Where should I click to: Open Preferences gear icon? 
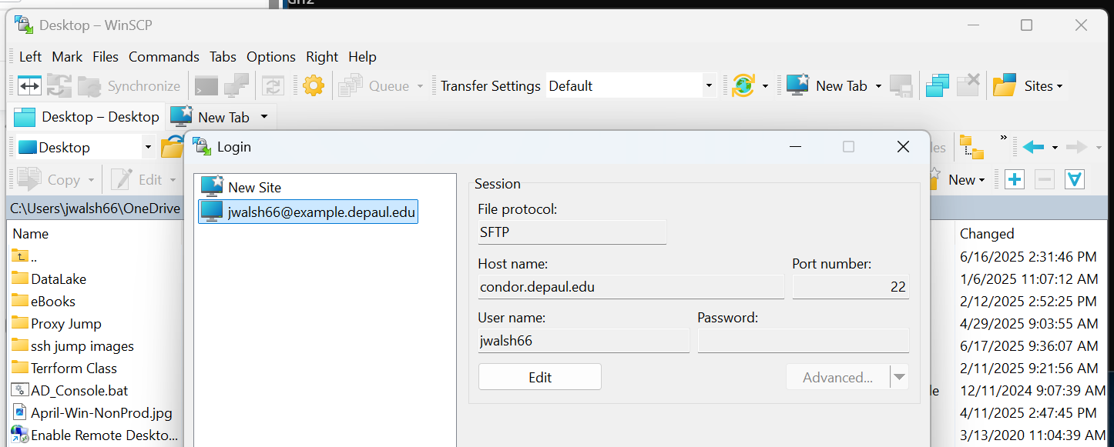[x=314, y=85]
